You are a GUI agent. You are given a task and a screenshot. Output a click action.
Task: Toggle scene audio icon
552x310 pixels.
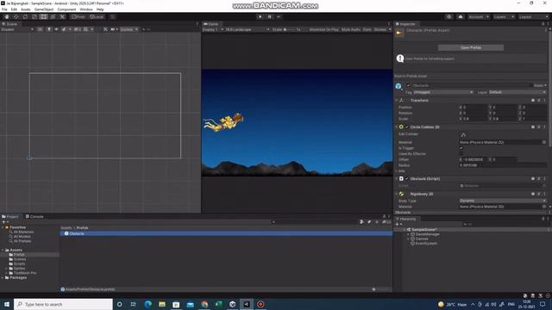[x=56, y=29]
